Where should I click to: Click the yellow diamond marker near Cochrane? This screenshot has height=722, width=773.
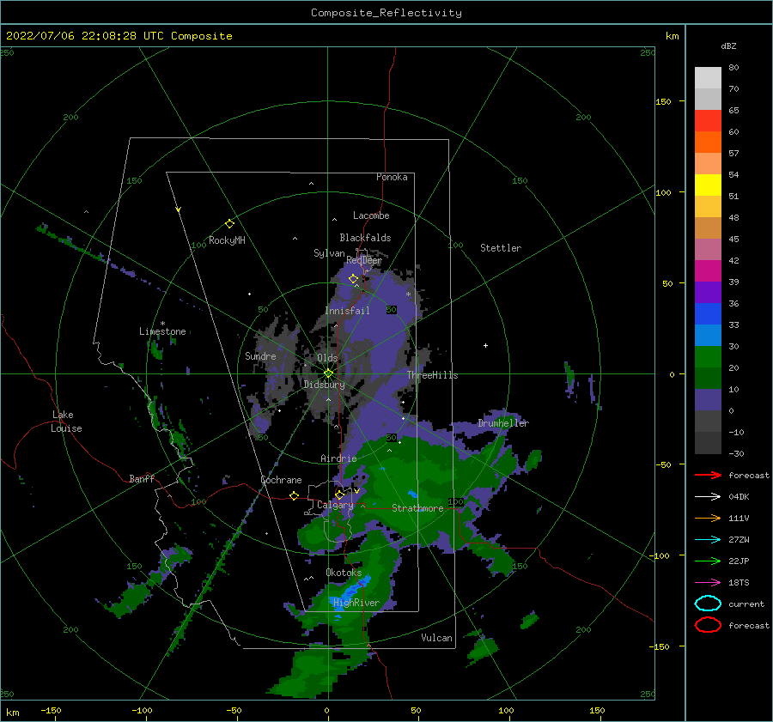tap(294, 495)
